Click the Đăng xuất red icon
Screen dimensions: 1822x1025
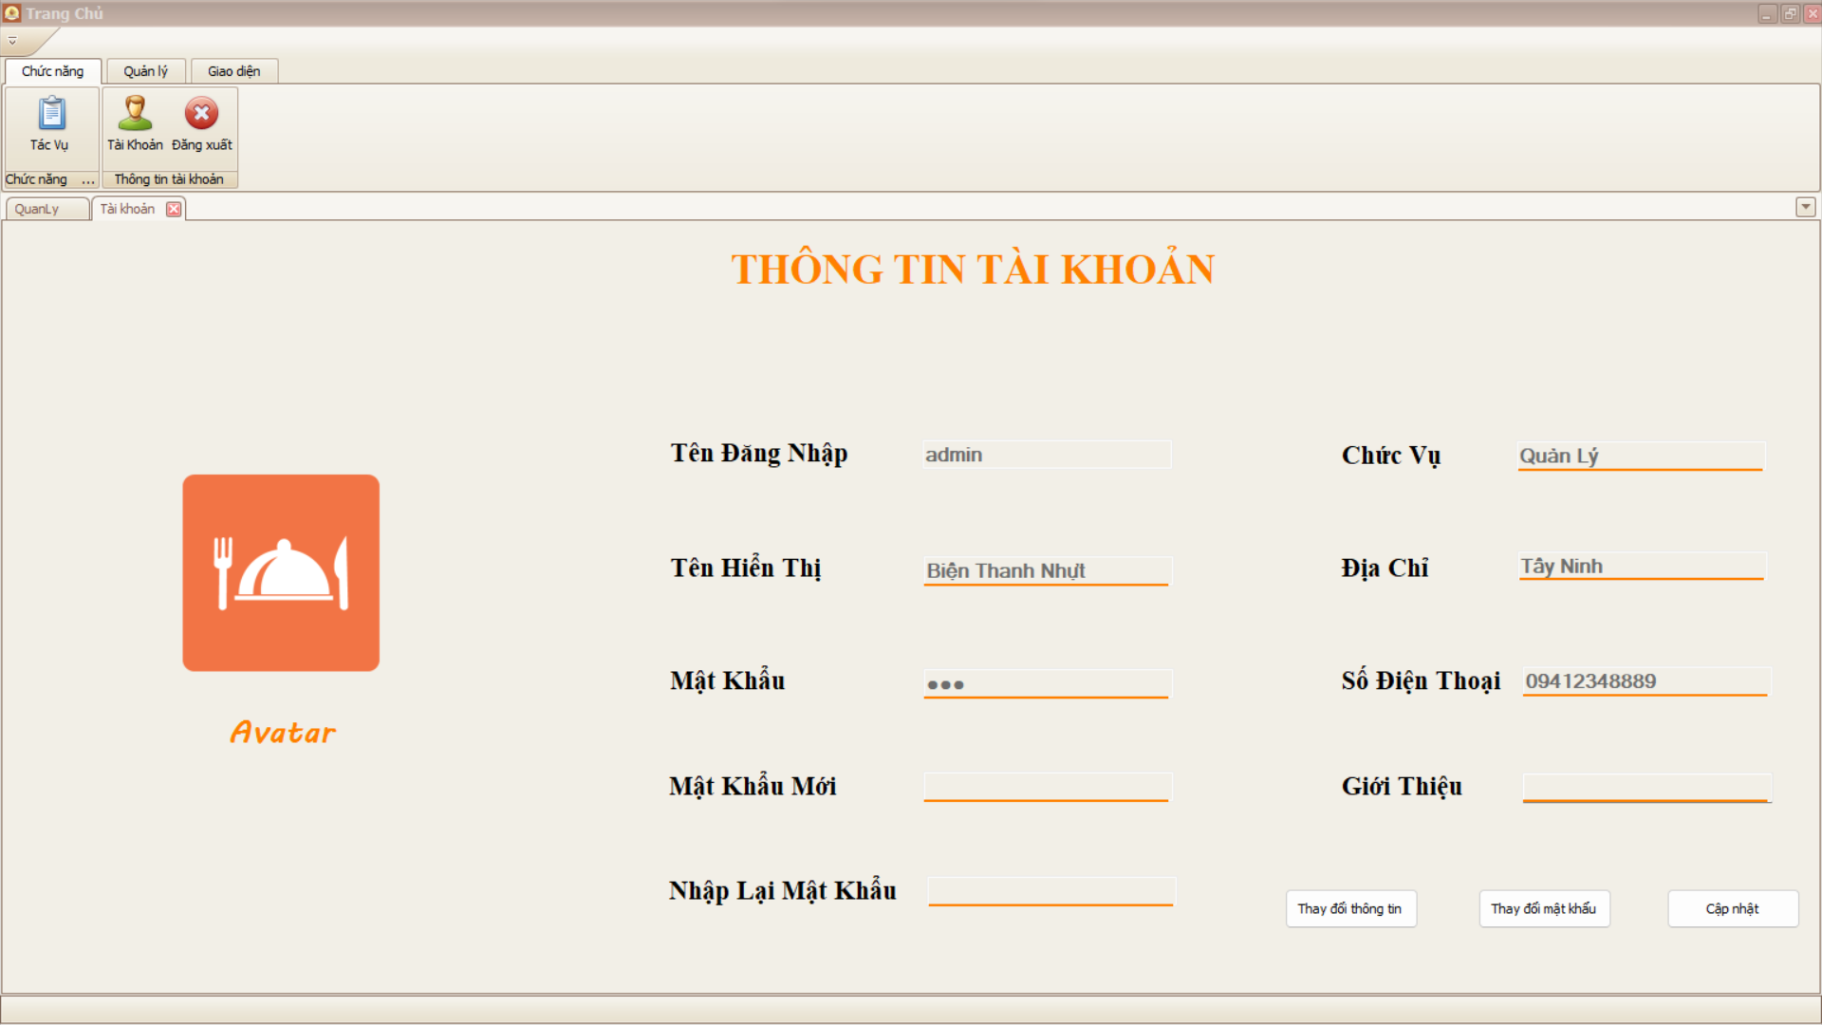pyautogui.click(x=201, y=114)
